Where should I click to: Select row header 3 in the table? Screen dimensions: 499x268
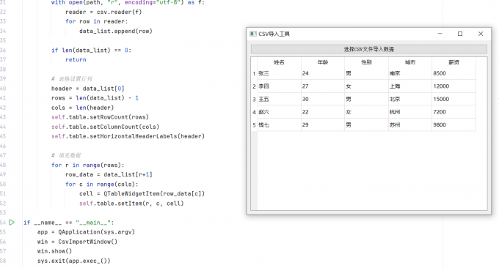(254, 99)
